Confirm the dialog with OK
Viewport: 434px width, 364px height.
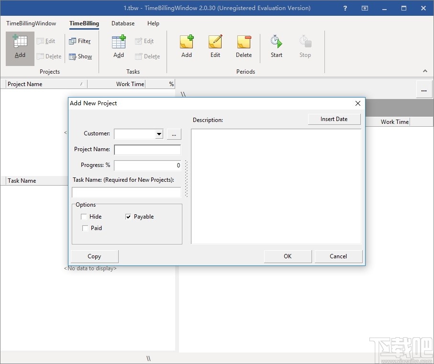[288, 256]
